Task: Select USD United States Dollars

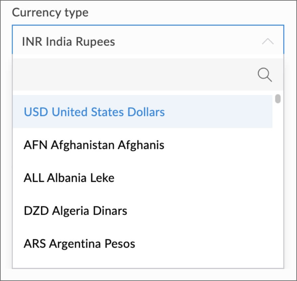Action: point(94,112)
